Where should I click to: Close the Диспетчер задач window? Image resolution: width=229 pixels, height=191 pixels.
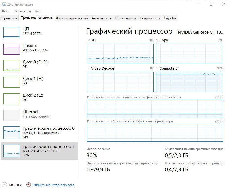coord(223,4)
